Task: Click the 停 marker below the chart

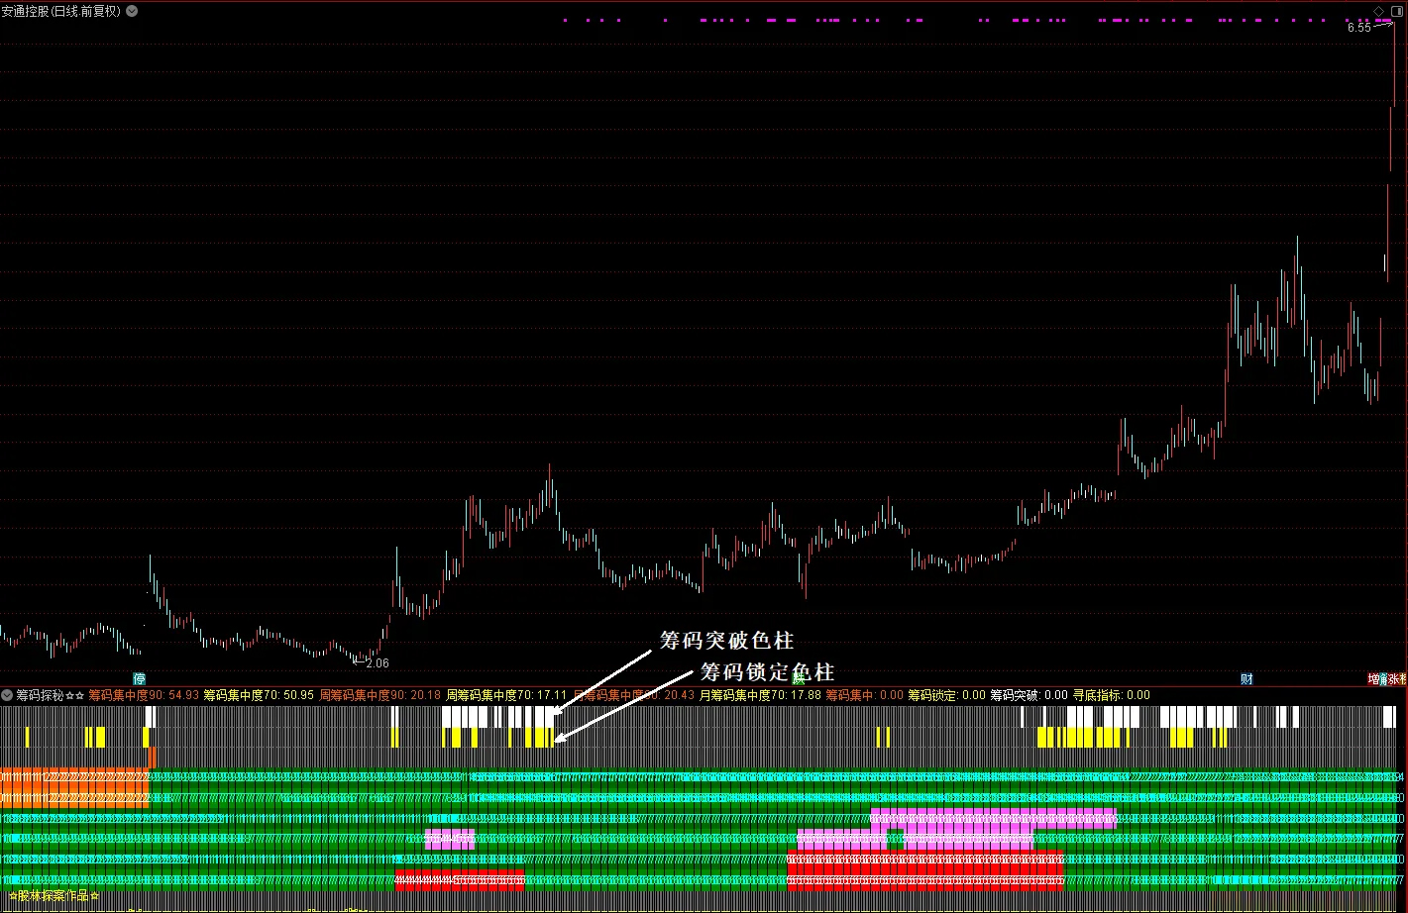Action: (140, 679)
